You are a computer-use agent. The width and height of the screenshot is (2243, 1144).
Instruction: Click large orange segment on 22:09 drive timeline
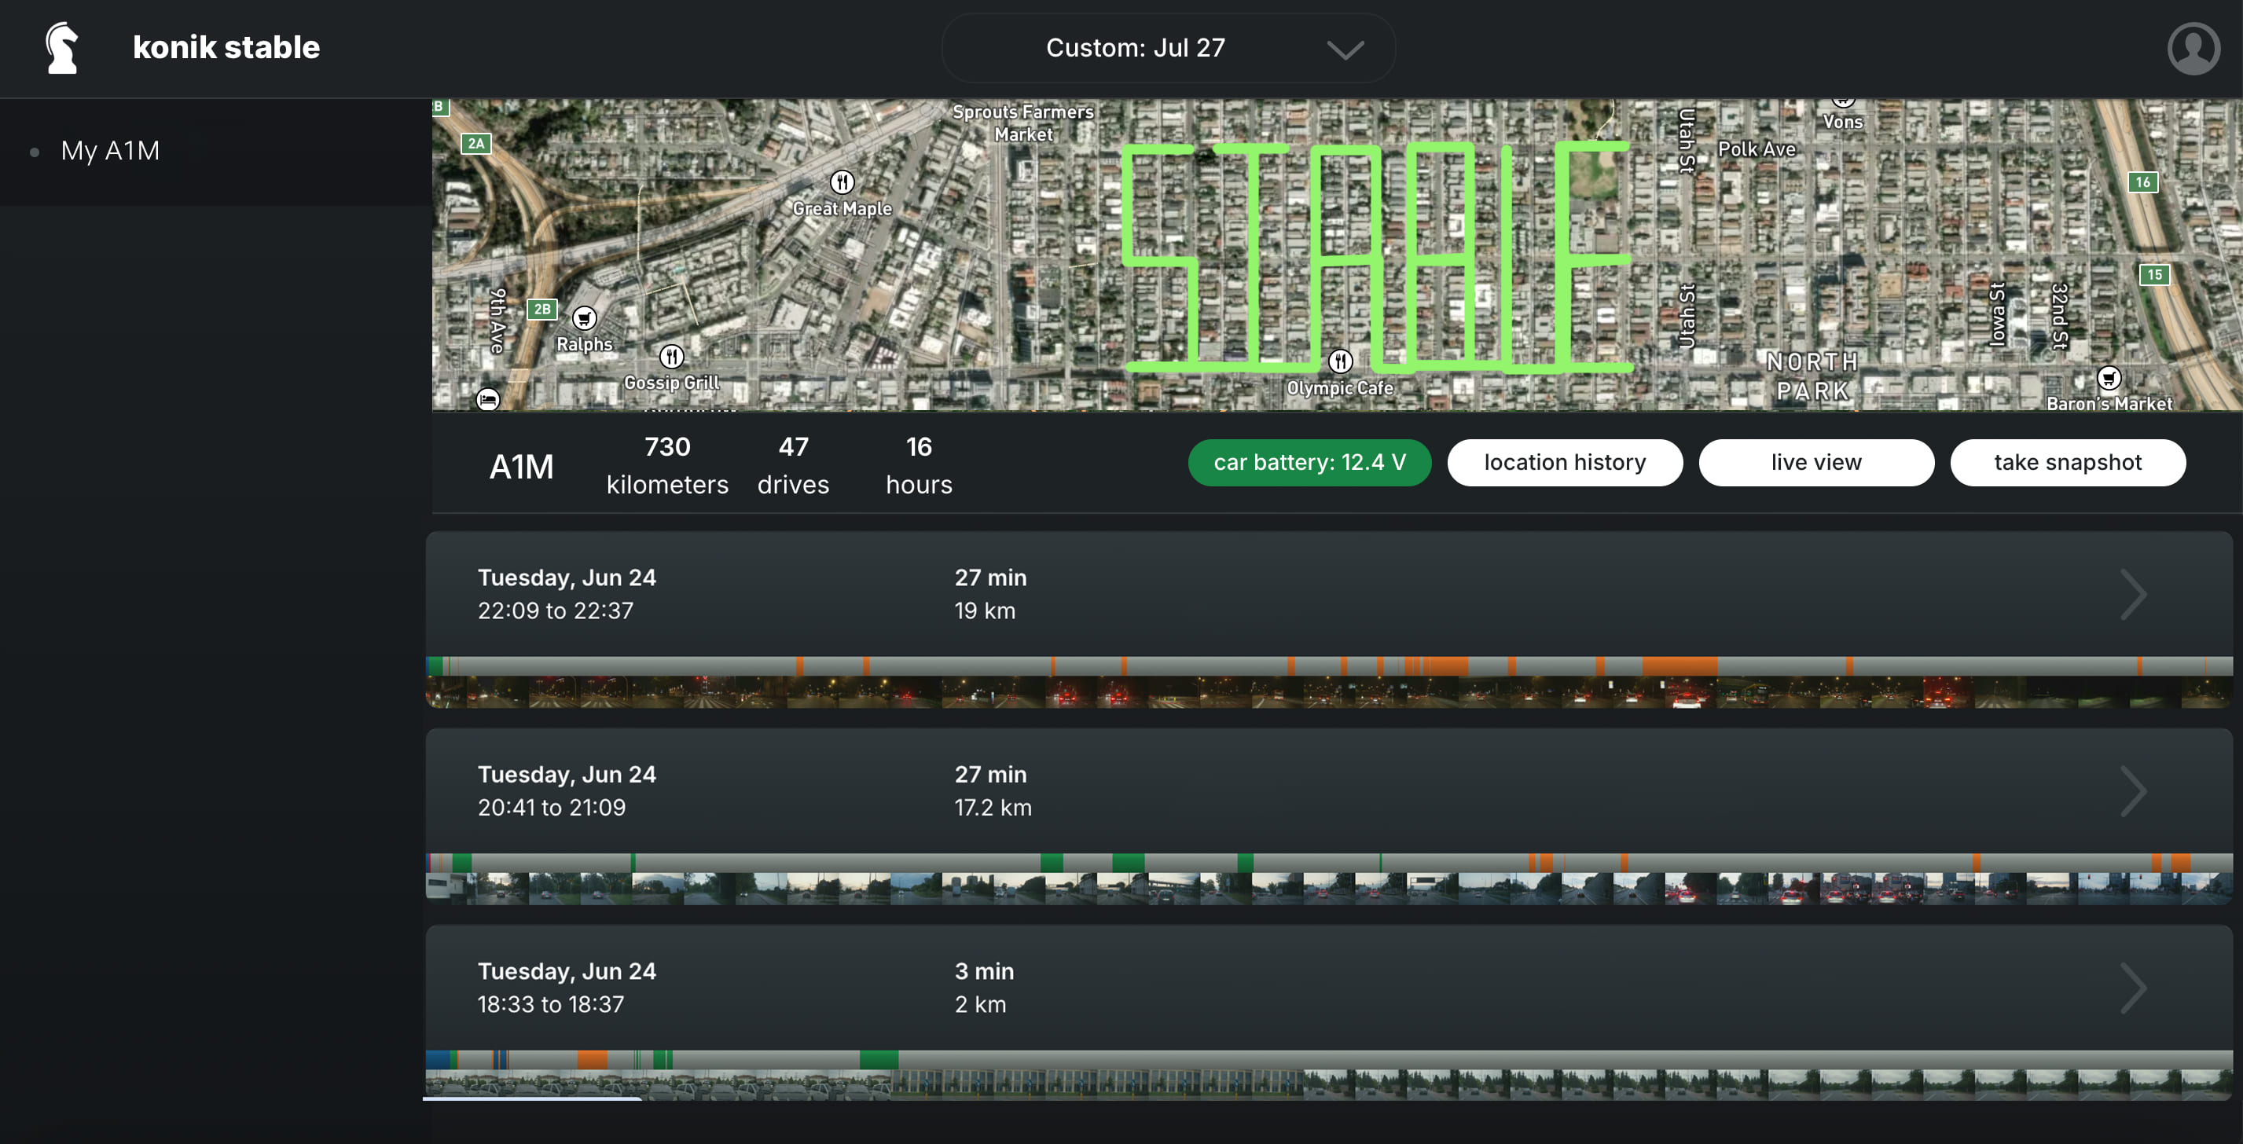(1679, 666)
